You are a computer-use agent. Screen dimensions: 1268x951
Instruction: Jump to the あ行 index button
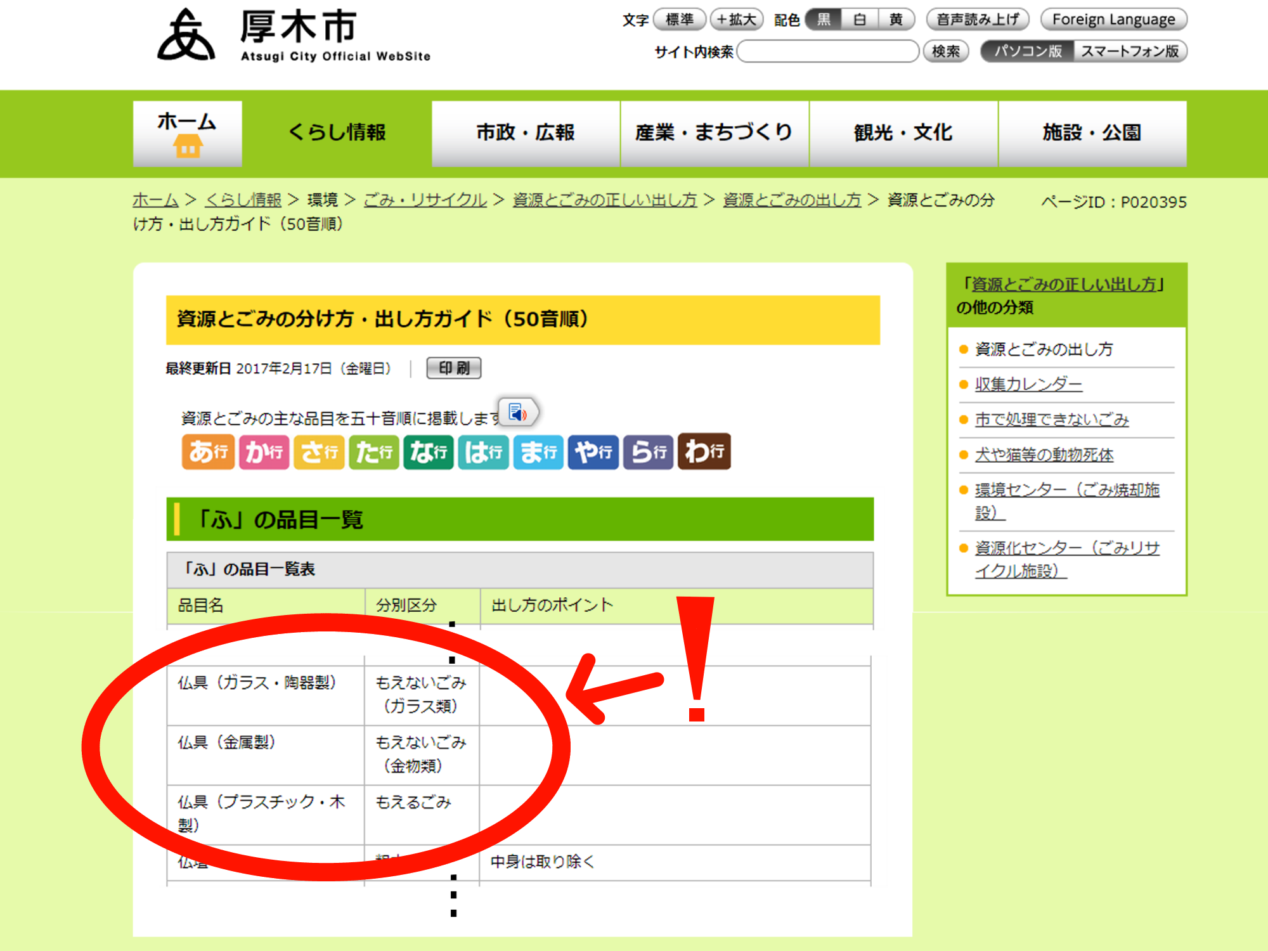click(x=208, y=452)
